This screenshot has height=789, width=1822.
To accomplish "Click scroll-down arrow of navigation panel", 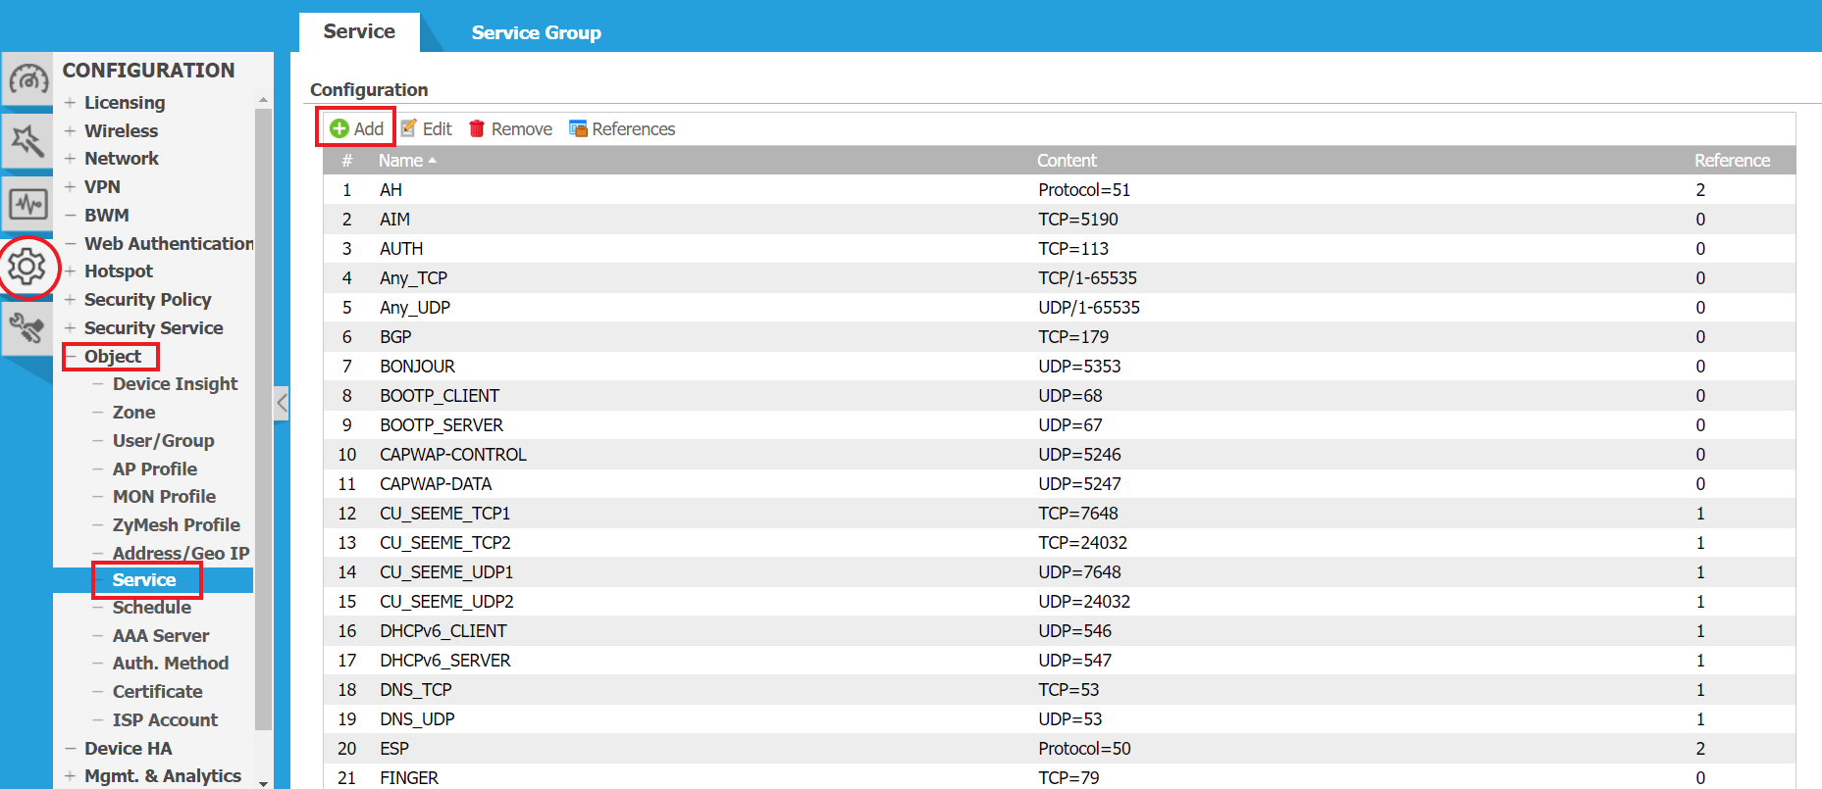I will point(263,782).
